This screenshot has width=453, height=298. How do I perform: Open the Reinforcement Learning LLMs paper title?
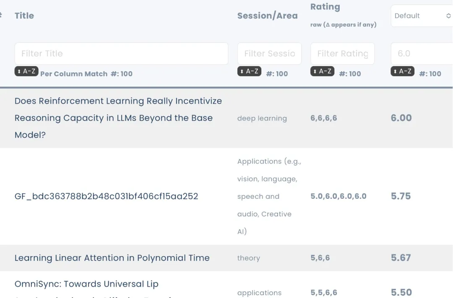118,118
